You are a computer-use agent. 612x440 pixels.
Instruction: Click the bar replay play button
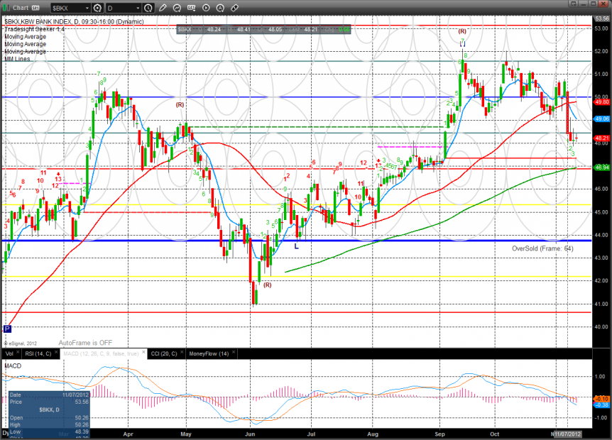[x=206, y=8]
